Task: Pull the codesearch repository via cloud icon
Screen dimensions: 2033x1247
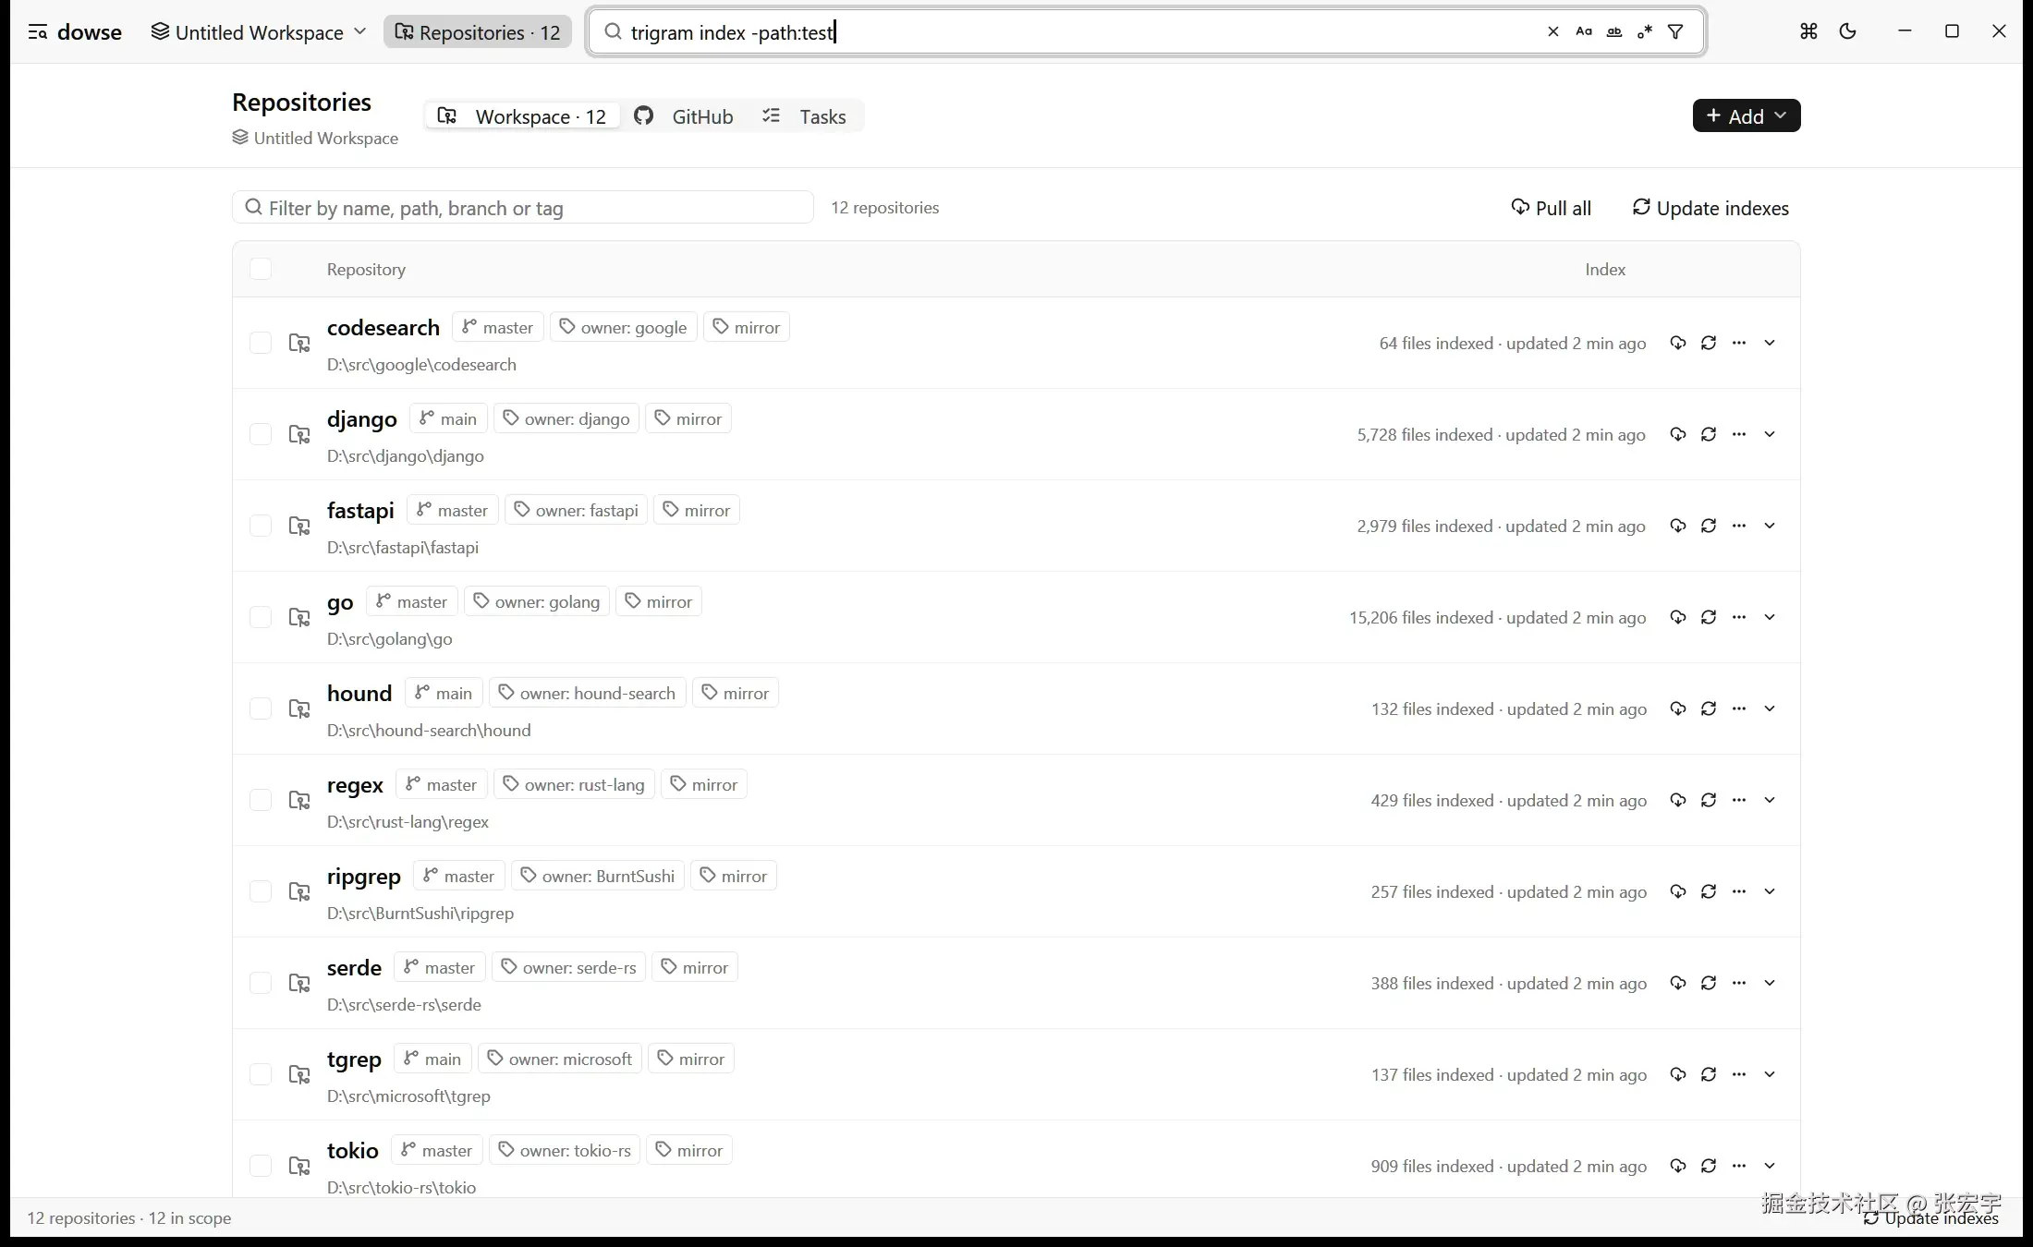Action: (x=1678, y=343)
